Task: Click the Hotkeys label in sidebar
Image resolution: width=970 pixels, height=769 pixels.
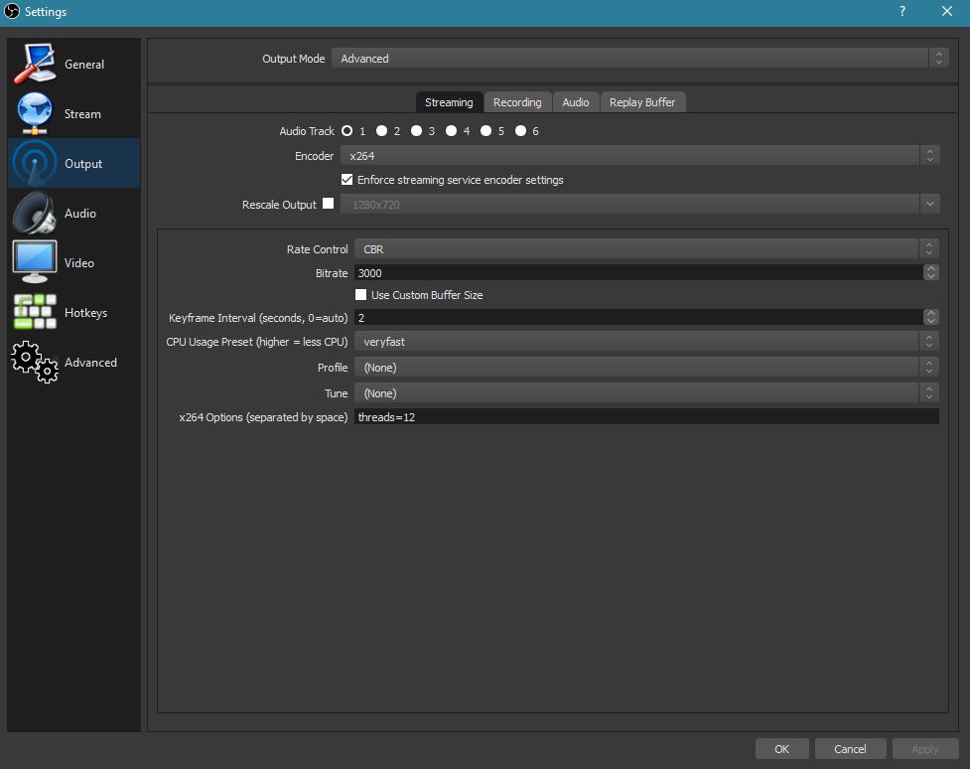Action: click(x=85, y=313)
